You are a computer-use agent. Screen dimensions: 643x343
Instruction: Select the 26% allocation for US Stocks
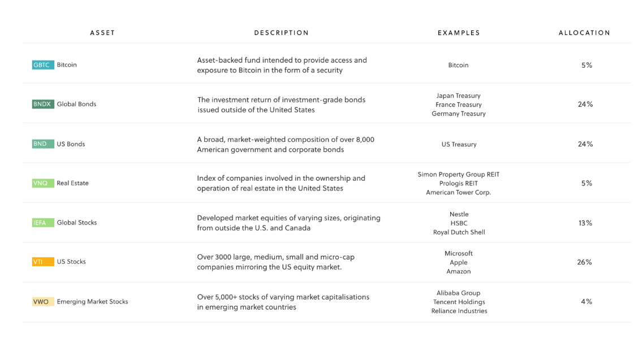pyautogui.click(x=585, y=262)
